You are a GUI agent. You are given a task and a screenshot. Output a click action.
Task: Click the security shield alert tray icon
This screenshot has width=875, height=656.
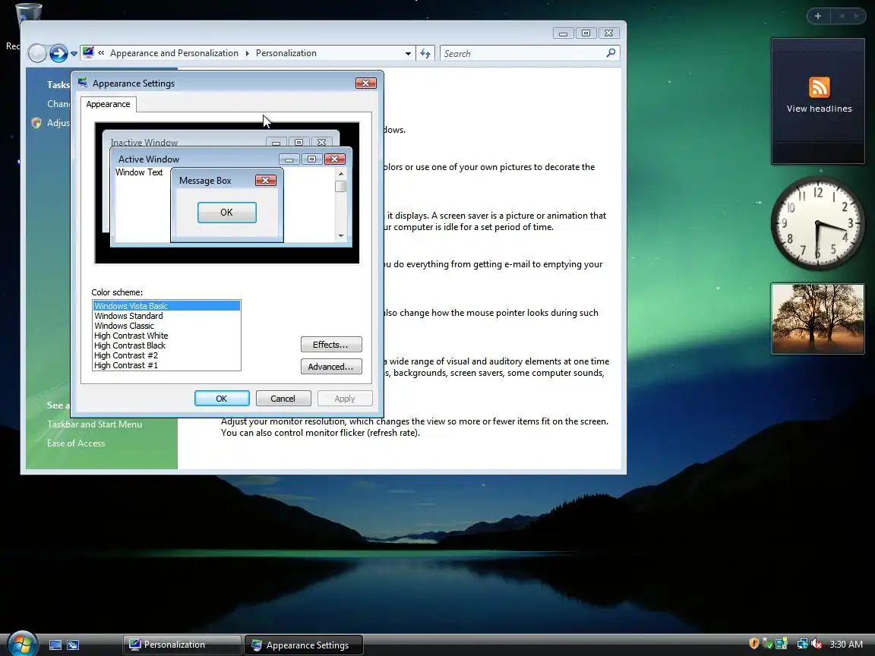point(753,644)
